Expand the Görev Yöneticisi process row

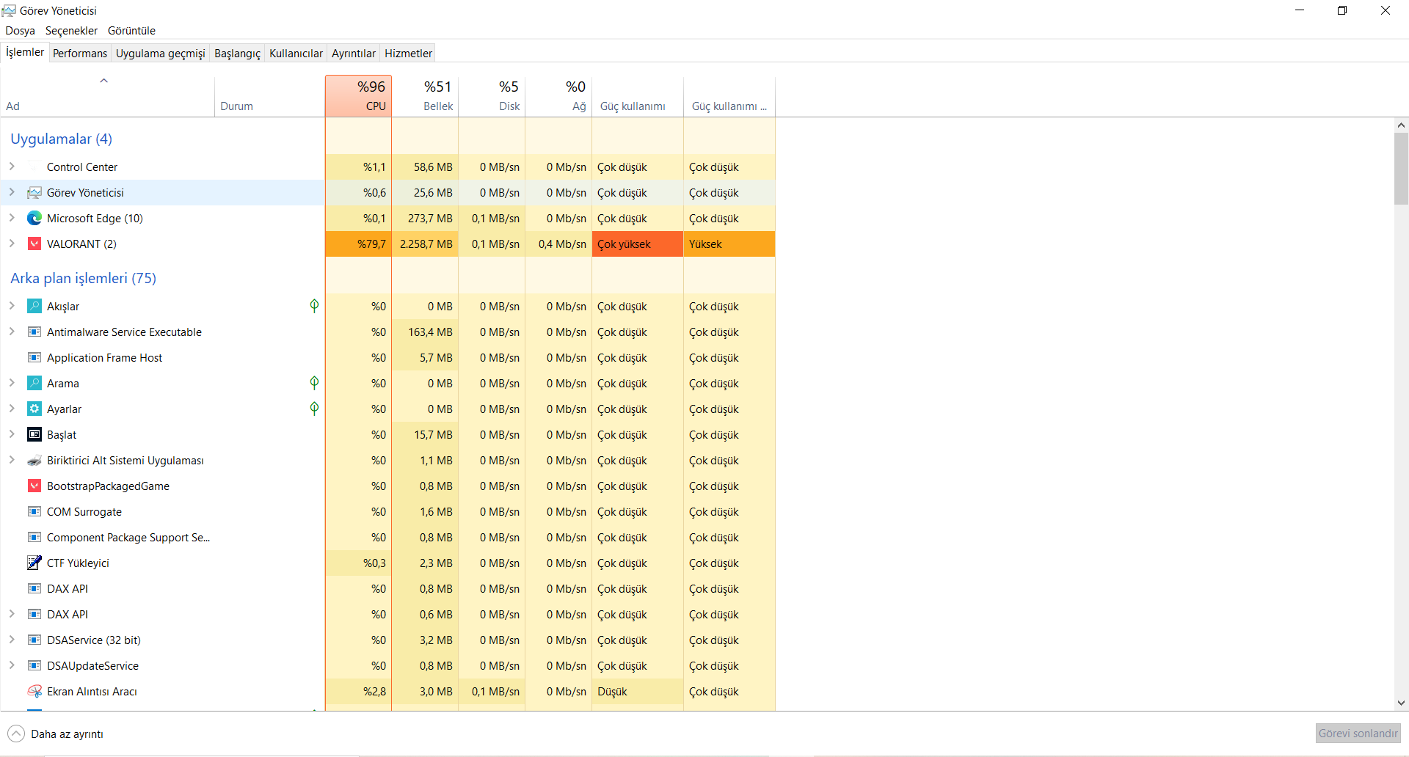(12, 192)
